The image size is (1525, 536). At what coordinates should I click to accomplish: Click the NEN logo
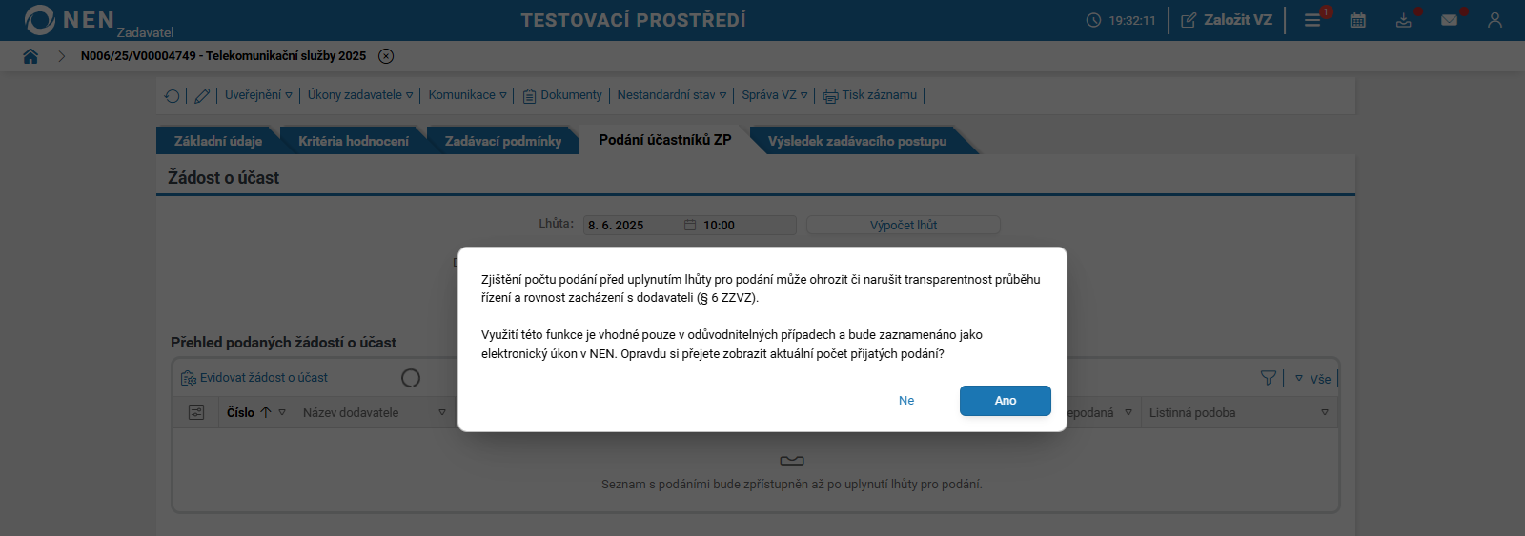[x=69, y=20]
